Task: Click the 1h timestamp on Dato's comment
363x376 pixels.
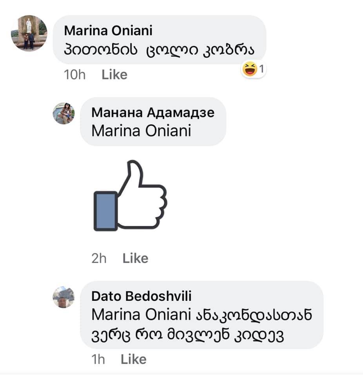Action: pyautogui.click(x=98, y=359)
